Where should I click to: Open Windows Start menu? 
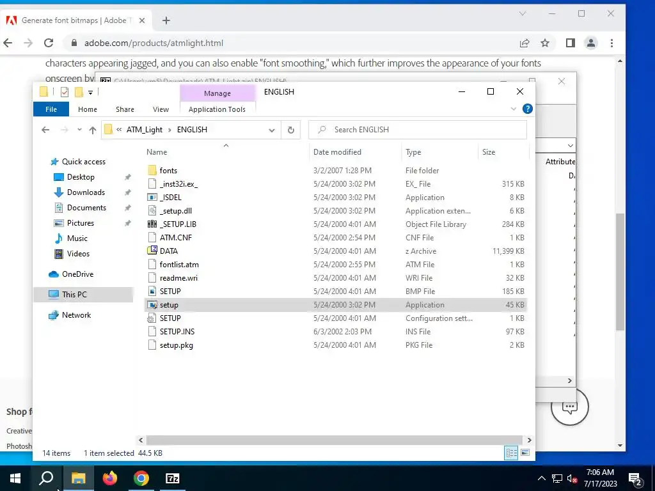(x=15, y=478)
